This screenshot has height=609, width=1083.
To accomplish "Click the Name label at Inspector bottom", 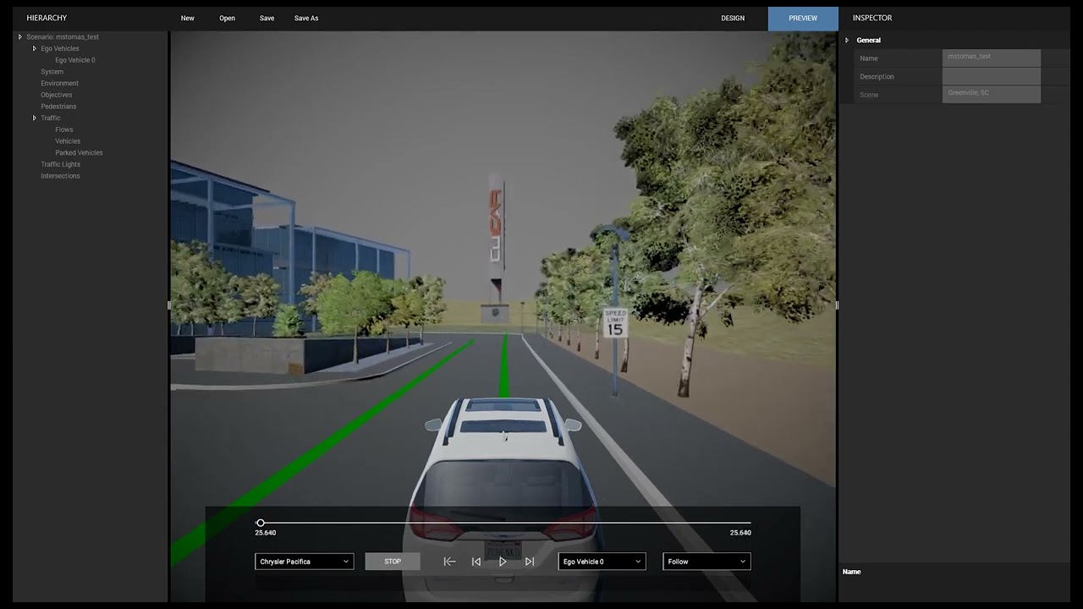I will [x=852, y=572].
